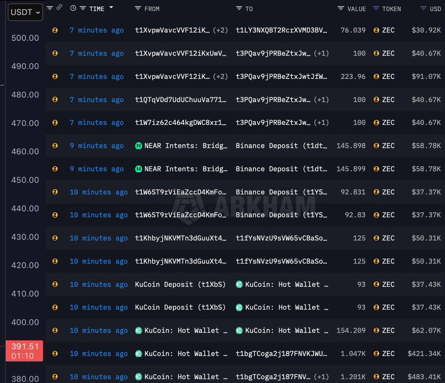Open the purple USD column filter icon

click(x=423, y=9)
